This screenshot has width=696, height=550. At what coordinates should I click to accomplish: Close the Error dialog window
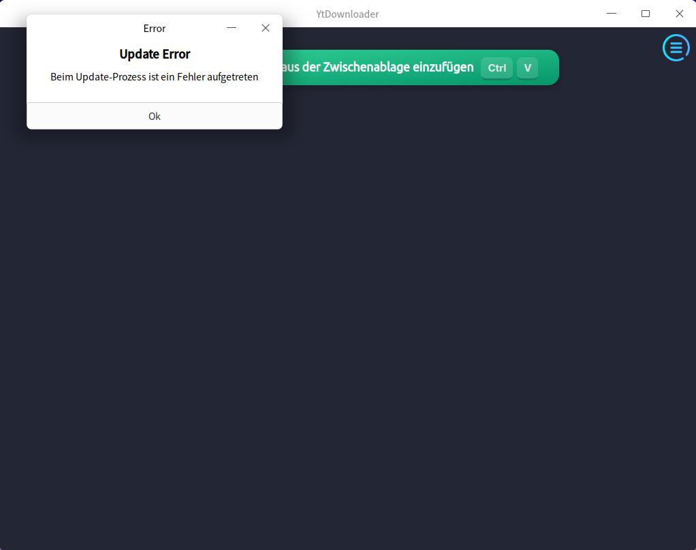266,28
